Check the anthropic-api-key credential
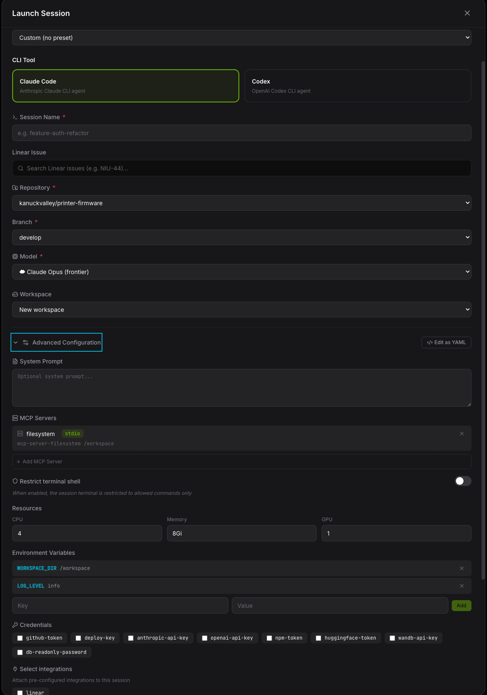The image size is (487, 695). [131, 638]
